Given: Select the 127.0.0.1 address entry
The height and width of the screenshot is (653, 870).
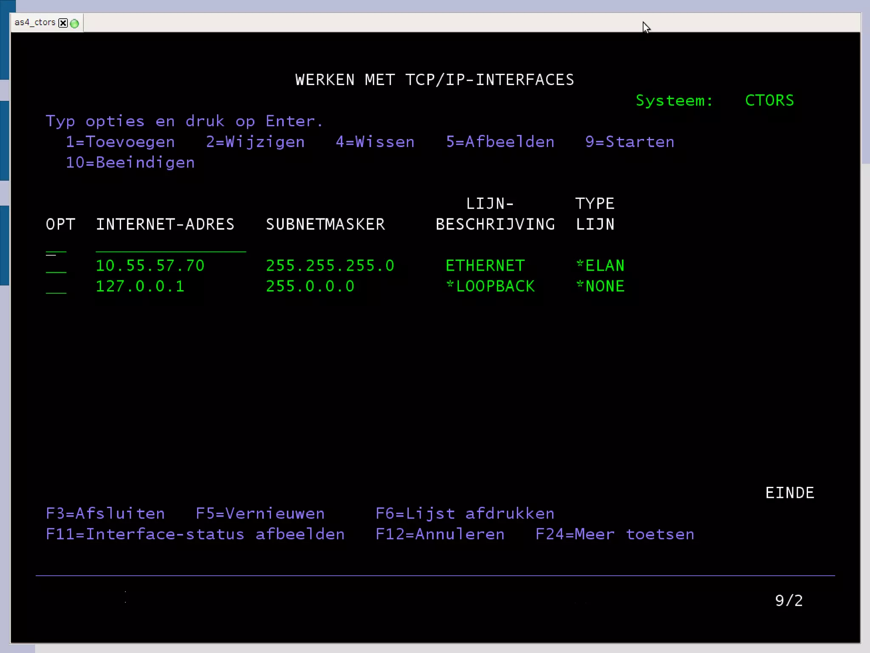Looking at the screenshot, I should 140,287.
